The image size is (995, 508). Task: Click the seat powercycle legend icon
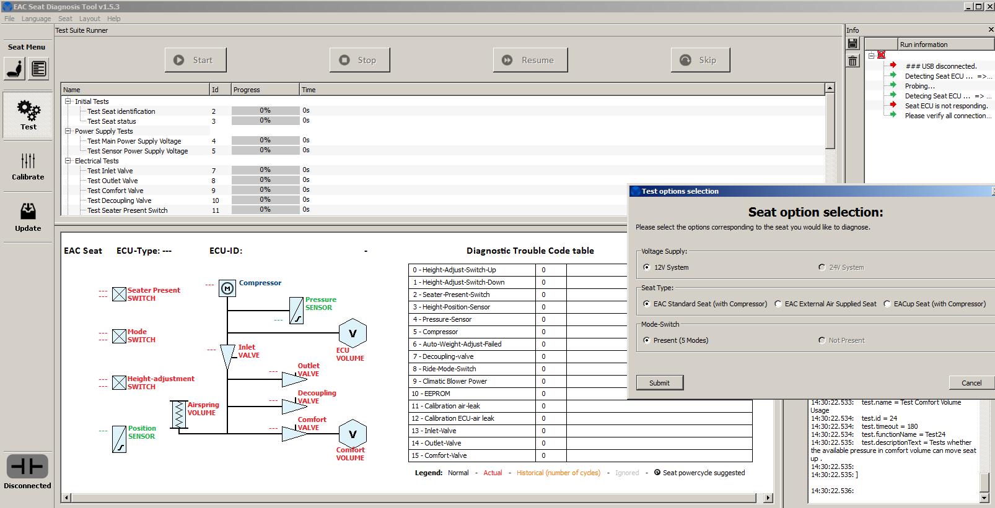coord(657,473)
